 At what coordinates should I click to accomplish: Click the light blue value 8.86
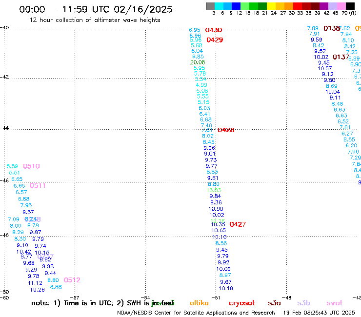[56, 287]
